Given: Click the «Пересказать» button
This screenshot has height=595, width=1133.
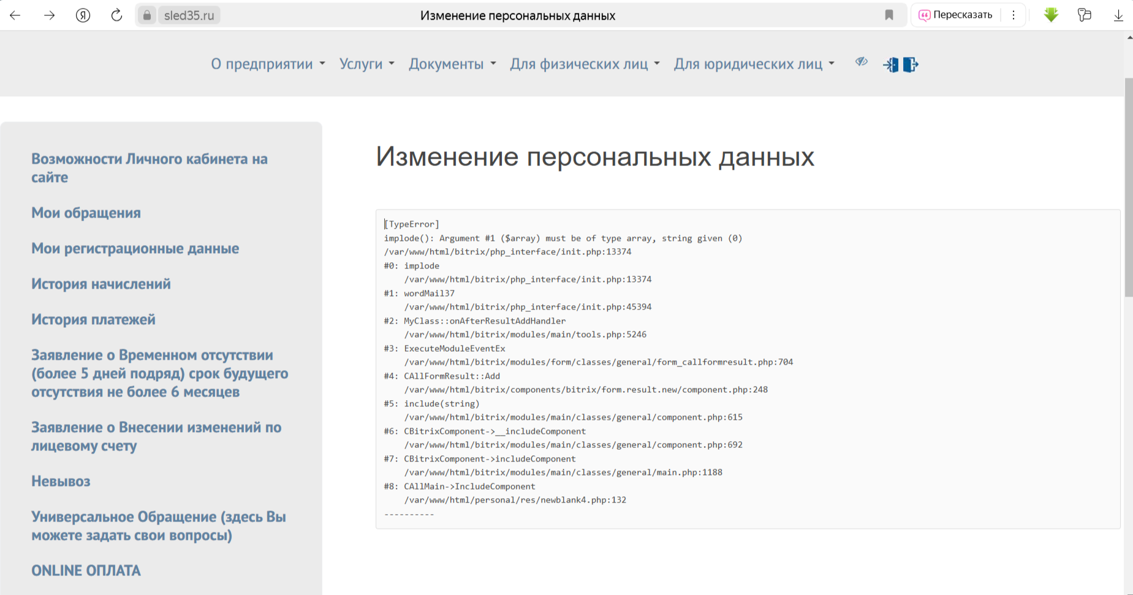Looking at the screenshot, I should point(956,15).
